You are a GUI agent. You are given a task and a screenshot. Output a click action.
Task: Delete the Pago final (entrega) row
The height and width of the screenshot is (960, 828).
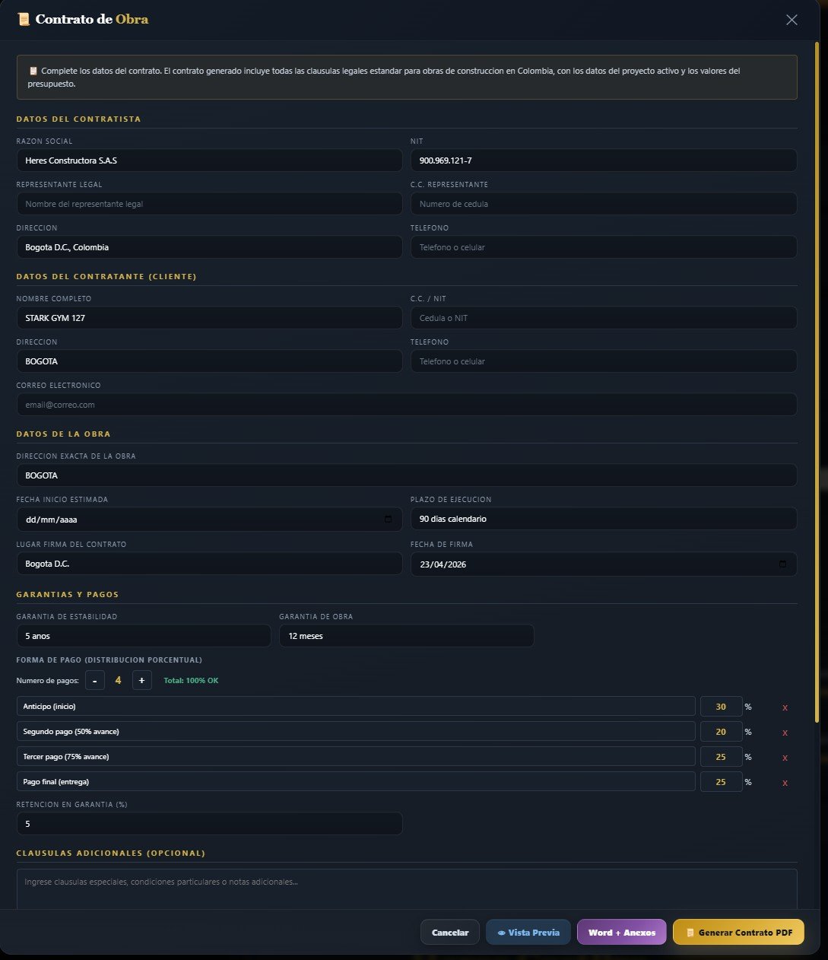[x=785, y=783]
